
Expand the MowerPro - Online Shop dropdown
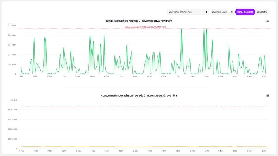click(x=187, y=12)
